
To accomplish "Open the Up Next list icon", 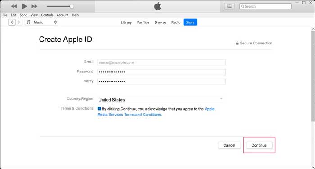I will point(229,6).
